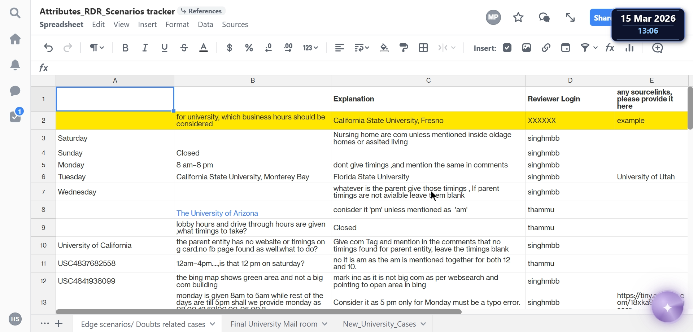Viewport: 693px width, 332px height.
Task: Decrease decimal places
Action: click(269, 48)
